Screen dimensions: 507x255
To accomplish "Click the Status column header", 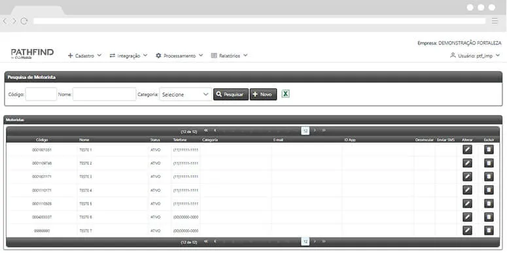I will coord(155,140).
